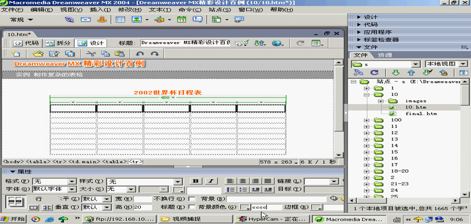Click the Redo arrow icon
This screenshot has width=471, height=224.
point(155,54)
